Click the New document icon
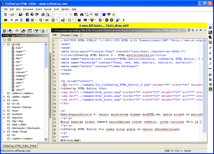Viewport: 214px width, 154px height. [x=5, y=14]
